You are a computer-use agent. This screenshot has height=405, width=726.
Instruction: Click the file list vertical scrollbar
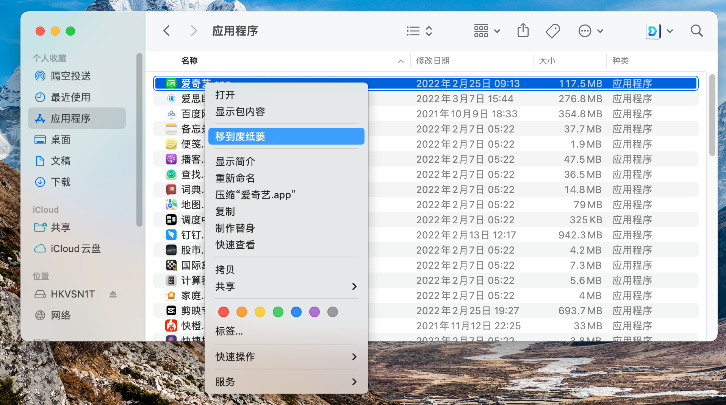tap(712, 115)
